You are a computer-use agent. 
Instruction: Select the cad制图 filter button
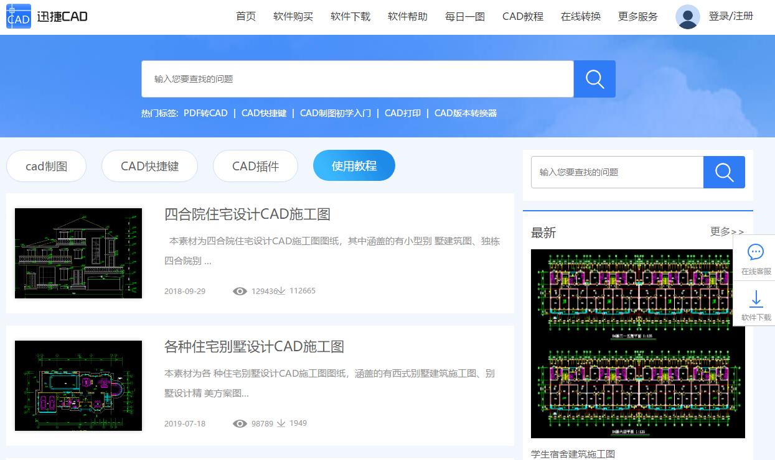pos(46,165)
